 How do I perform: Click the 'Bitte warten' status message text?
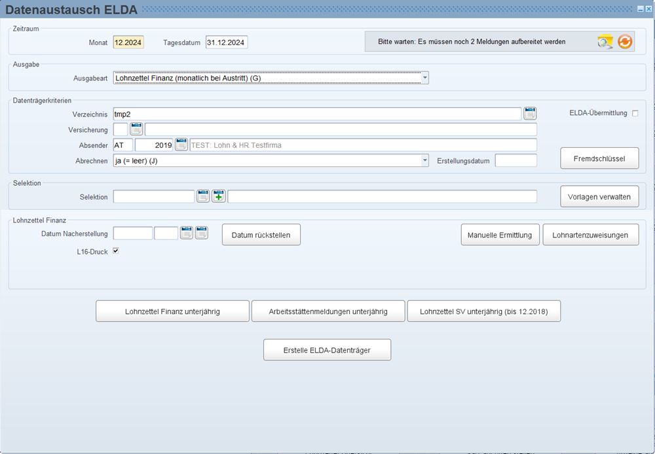pyautogui.click(x=472, y=42)
